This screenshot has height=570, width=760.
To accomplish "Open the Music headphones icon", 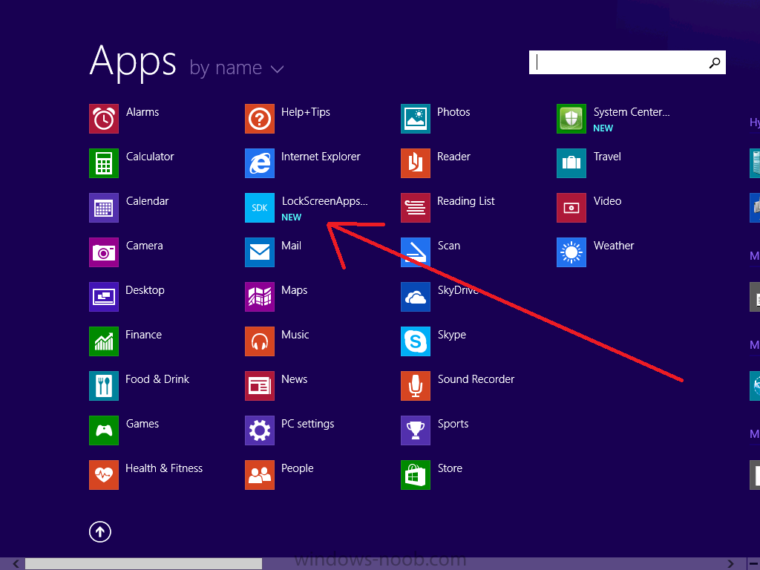I will point(260,341).
